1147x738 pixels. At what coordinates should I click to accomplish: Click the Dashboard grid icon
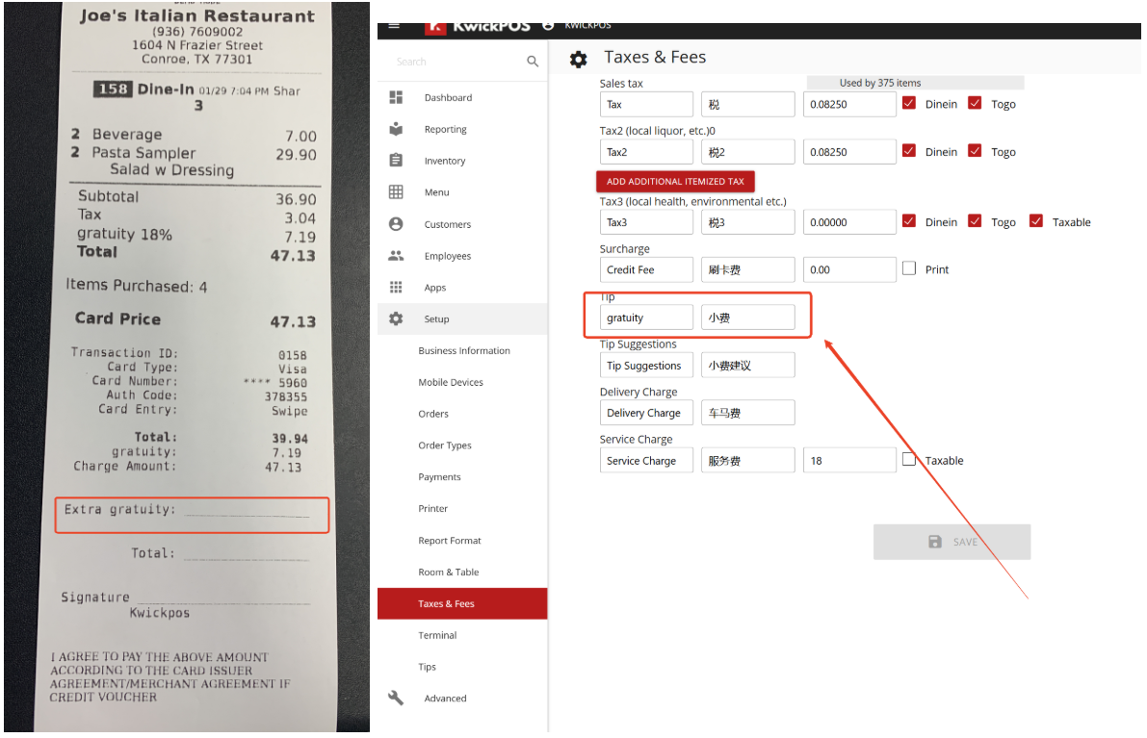pos(396,97)
